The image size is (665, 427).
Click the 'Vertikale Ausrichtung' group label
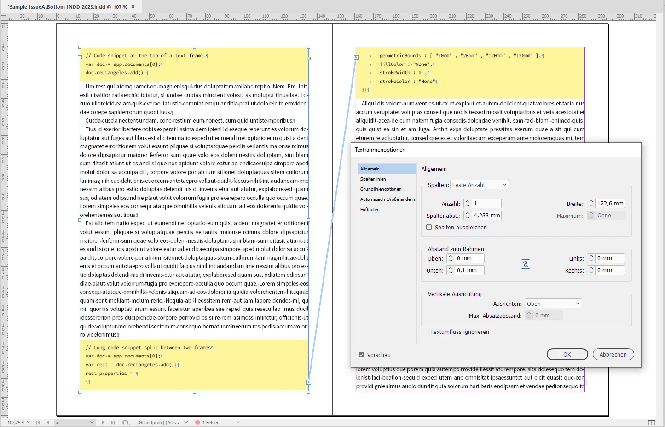455,294
